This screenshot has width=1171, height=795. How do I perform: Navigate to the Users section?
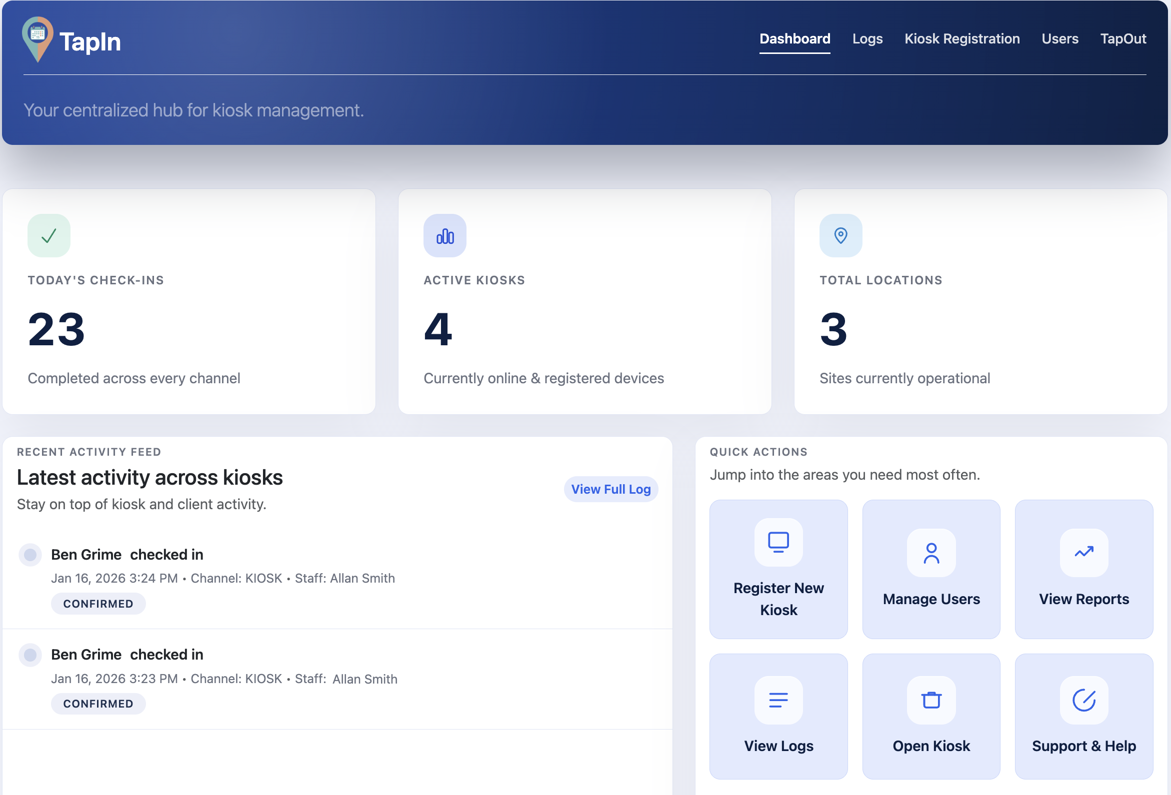tap(1059, 39)
